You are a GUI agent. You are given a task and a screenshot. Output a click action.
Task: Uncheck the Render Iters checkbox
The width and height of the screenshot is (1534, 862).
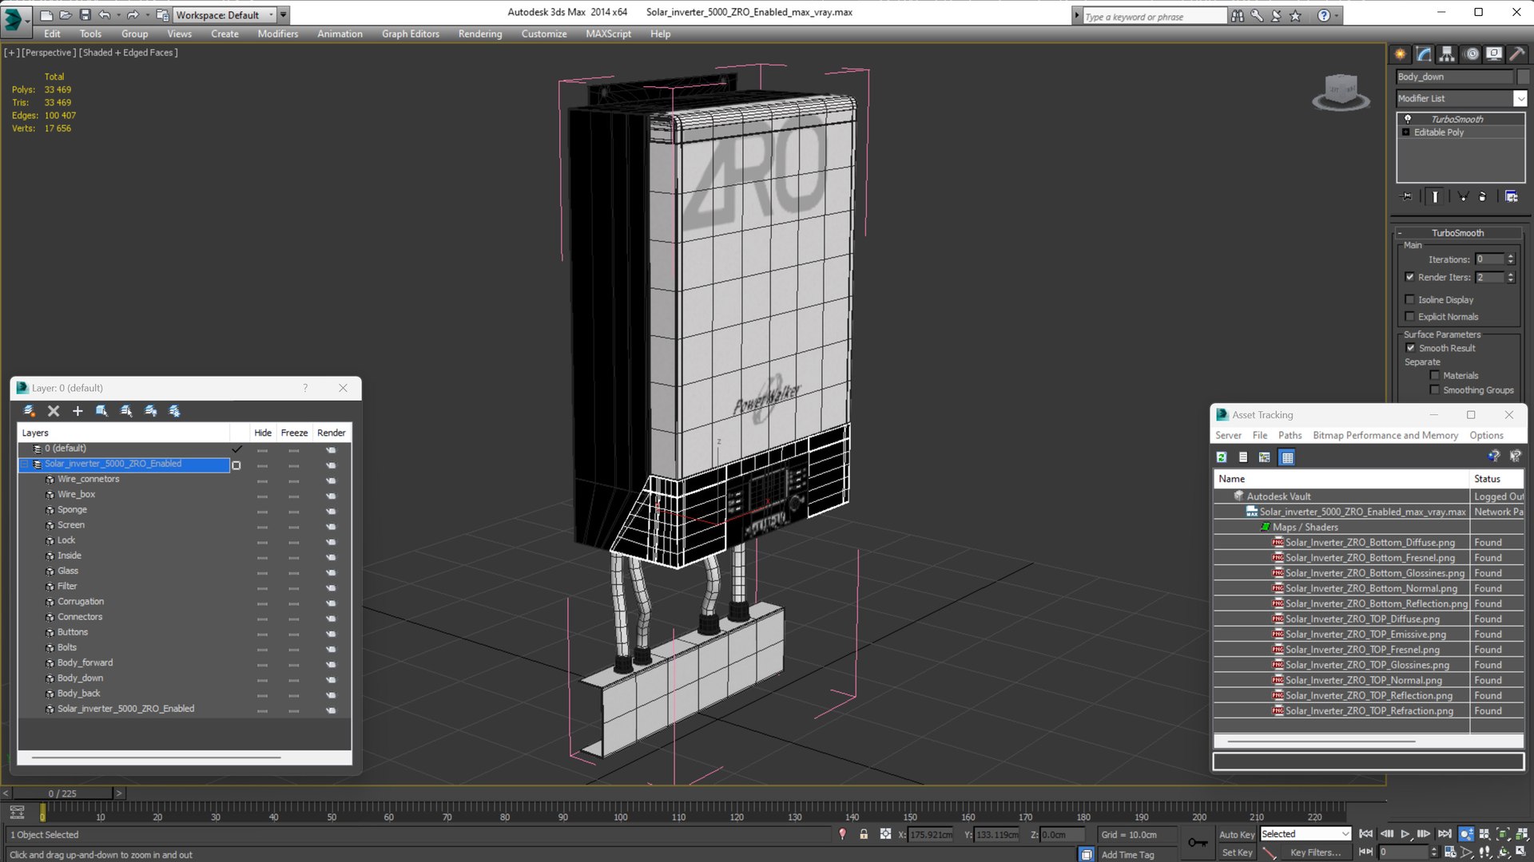click(1410, 277)
